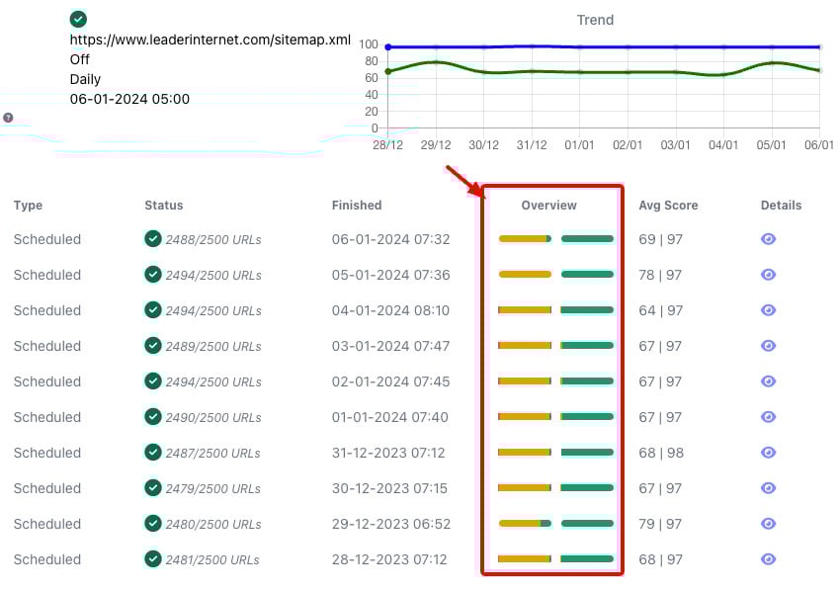Click the sitemap.xml URL link
The height and width of the screenshot is (591, 838).
click(210, 41)
